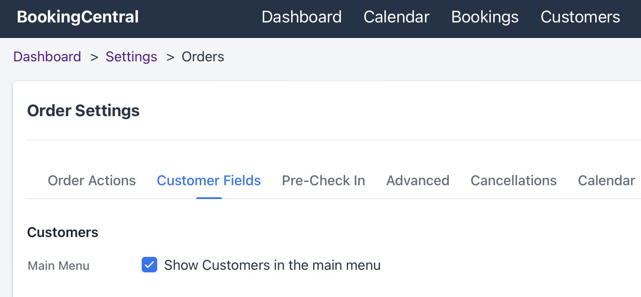This screenshot has height=297, width=641.
Task: Click the Main Menu field label
Action: click(58, 265)
